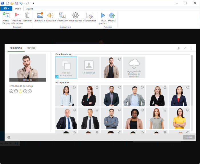200x164 pixels.
Task: Open the Reproductor player settings
Action: point(89,16)
